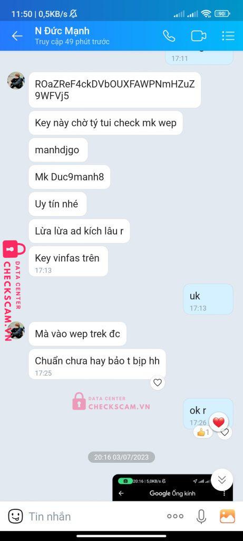The height and width of the screenshot is (541, 243).
Task: Tap the microphone voice message icon
Action: coord(201,516)
